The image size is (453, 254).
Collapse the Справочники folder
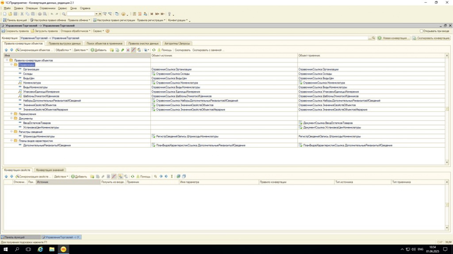12,64
